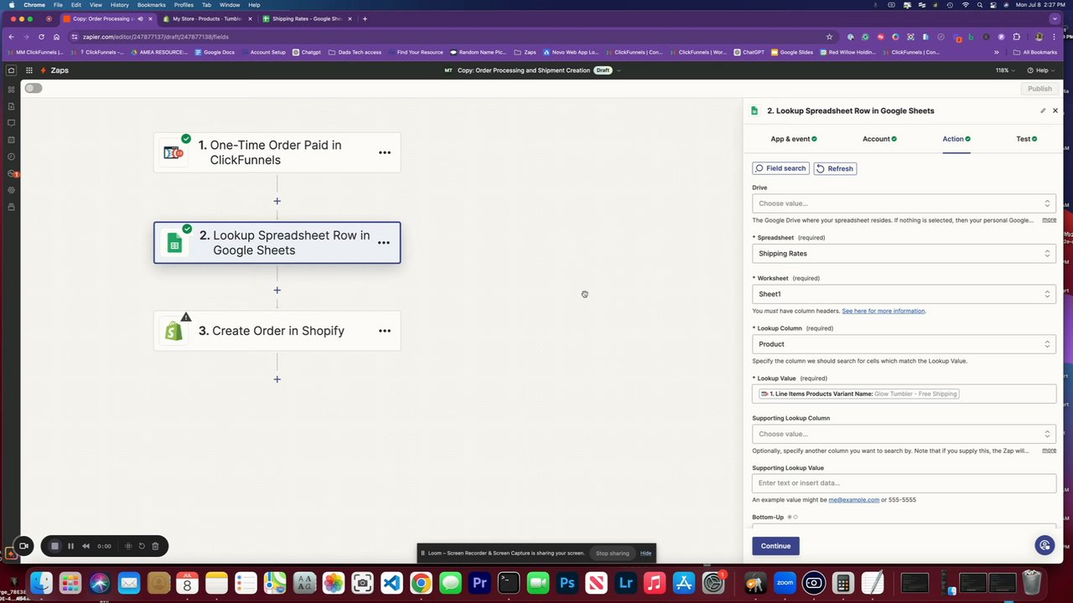Viewport: 1073px width, 603px height.
Task: Open Premiere Pro from the dock
Action: pyautogui.click(x=479, y=583)
